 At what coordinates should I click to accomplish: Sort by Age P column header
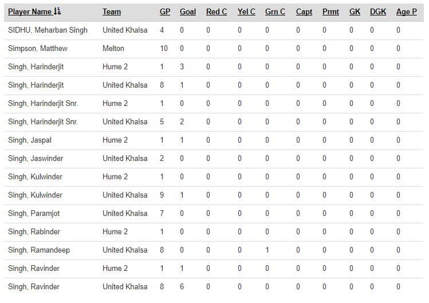(407, 11)
